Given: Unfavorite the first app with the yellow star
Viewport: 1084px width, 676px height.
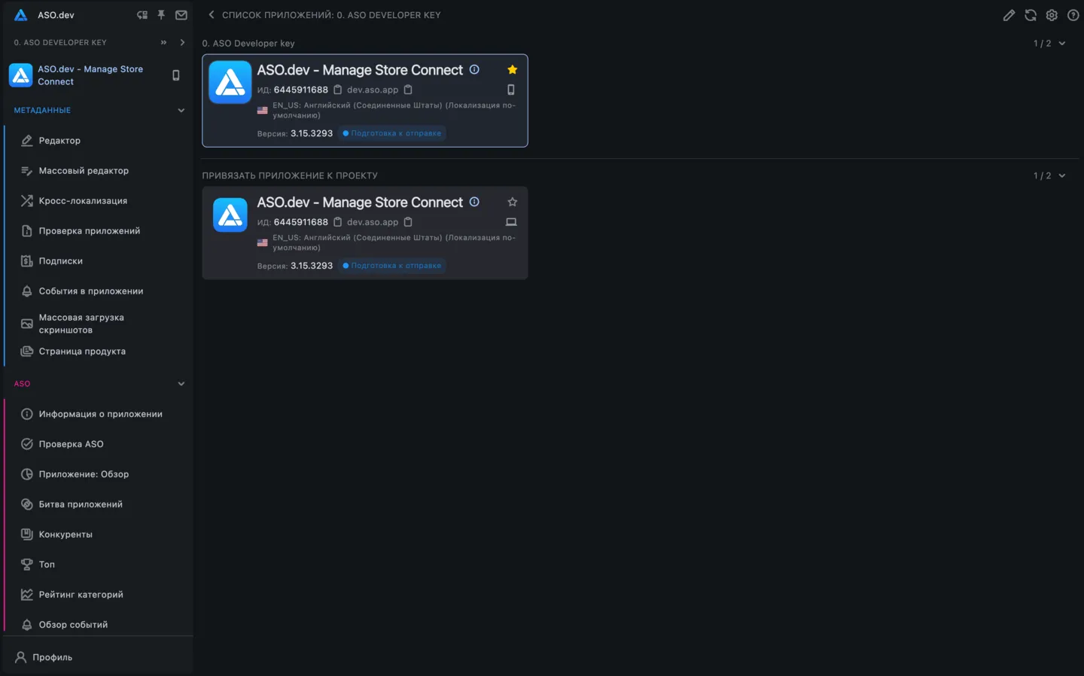Looking at the screenshot, I should pyautogui.click(x=513, y=69).
